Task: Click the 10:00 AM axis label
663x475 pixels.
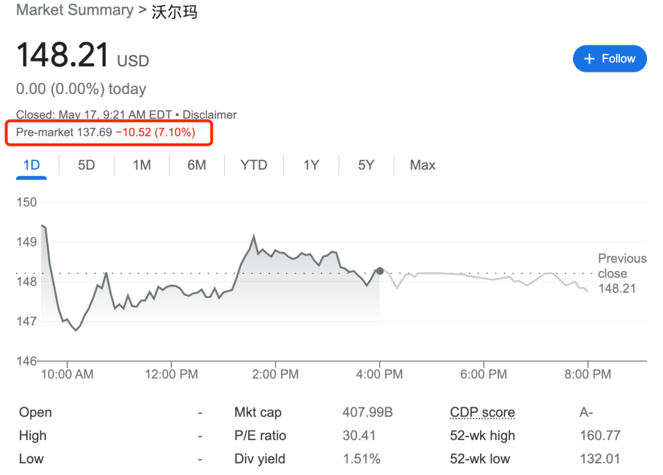Action: (68, 374)
